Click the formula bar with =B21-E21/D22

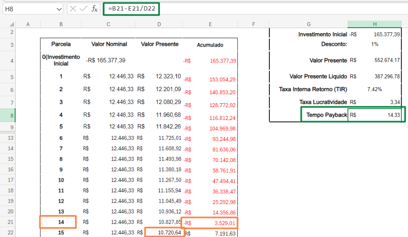pyautogui.click(x=132, y=9)
